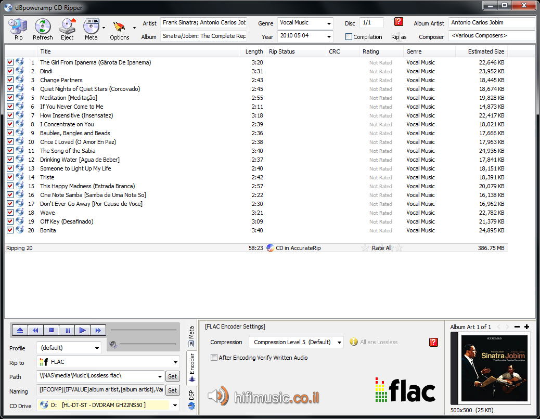Viewport: 540px width, 419px height.
Task: Skip to previous track in player
Action: 35,330
